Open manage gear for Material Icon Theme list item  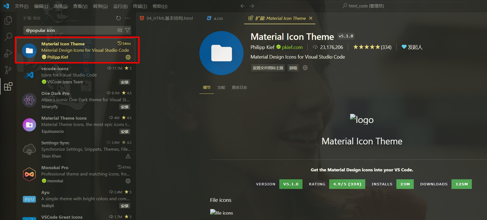point(128,57)
